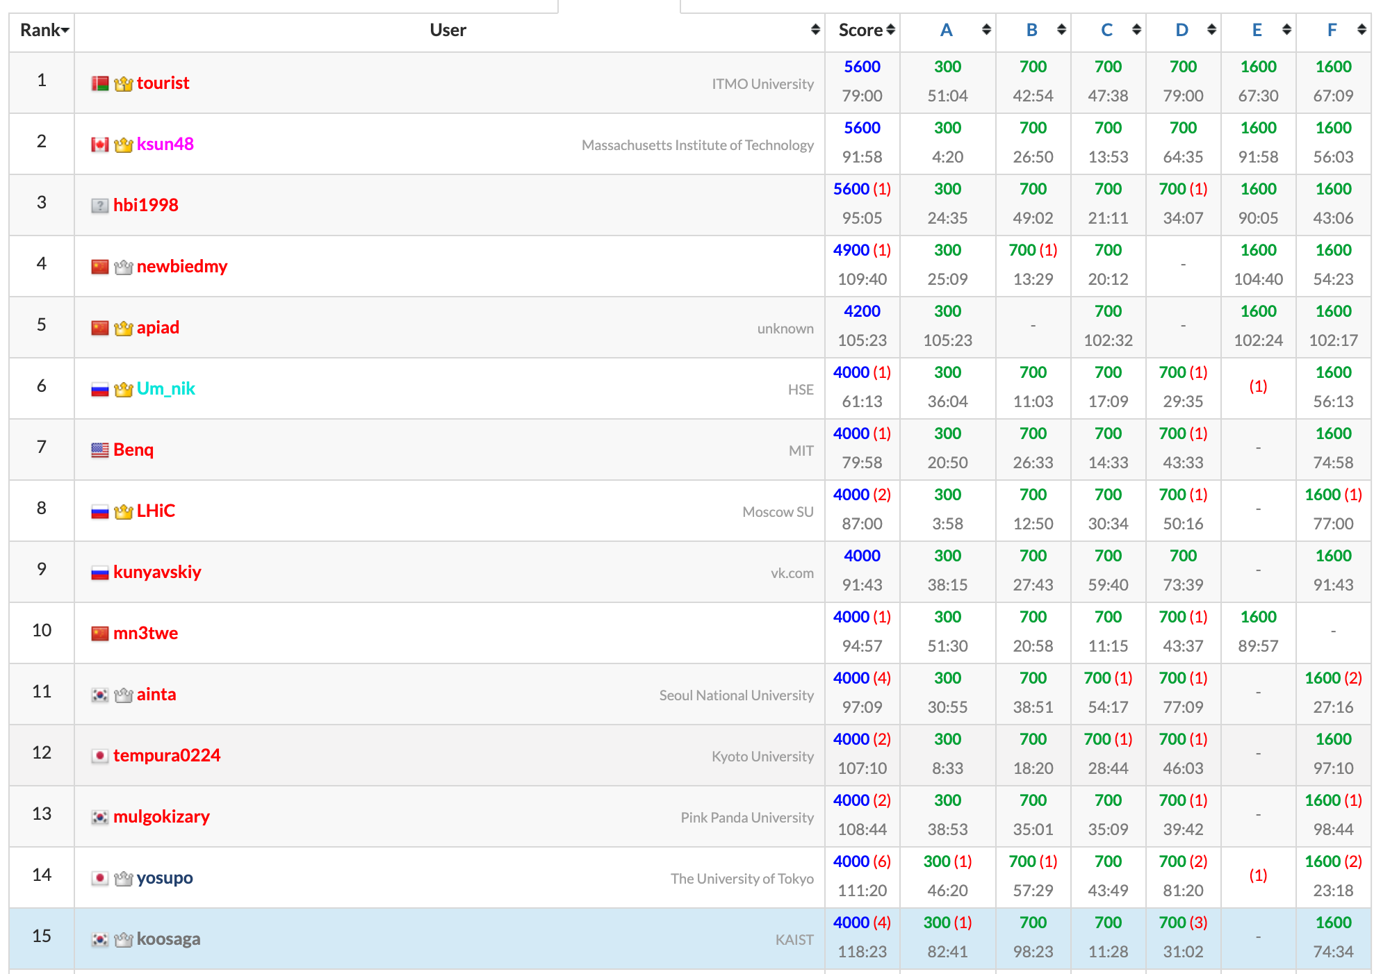
Task: Select the highlighted koosaga row rank cell
Action: (42, 936)
